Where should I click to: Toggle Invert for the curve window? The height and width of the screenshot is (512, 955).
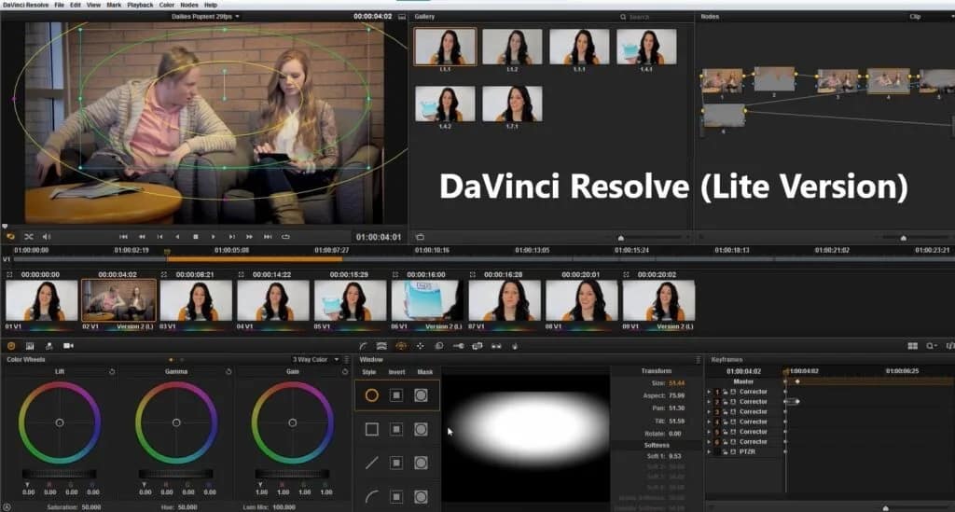pos(396,497)
